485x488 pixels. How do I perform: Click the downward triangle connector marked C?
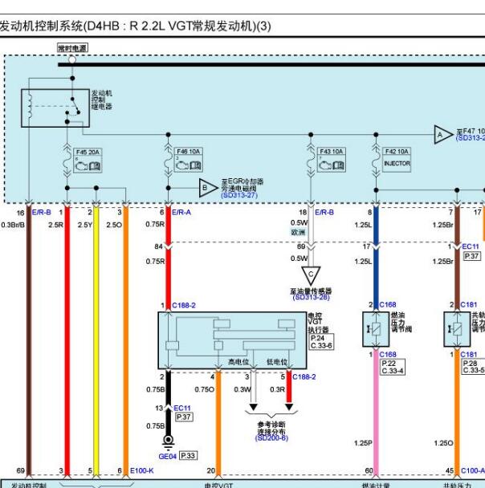(x=311, y=275)
